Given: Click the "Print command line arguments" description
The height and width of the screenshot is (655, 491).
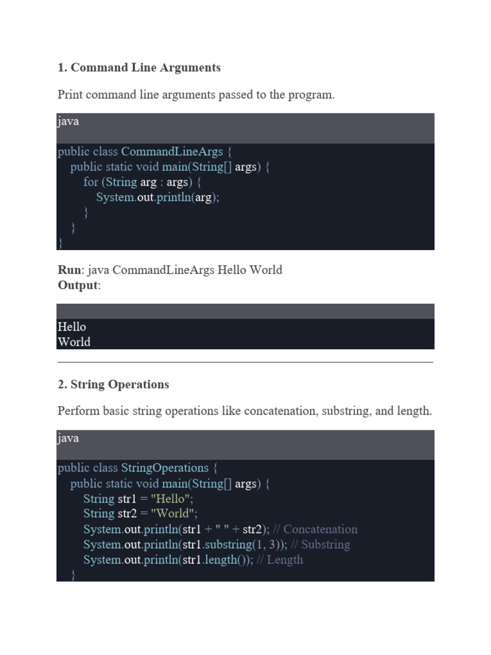Looking at the screenshot, I should click(x=196, y=95).
